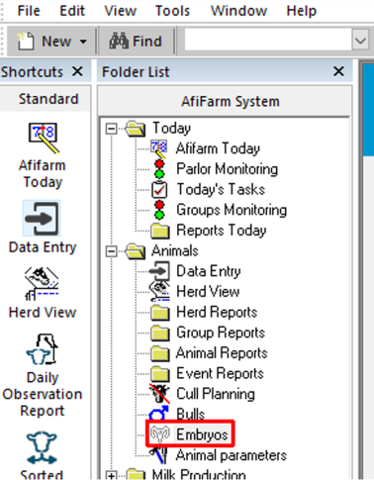
Task: Open Animal parameters in the tree
Action: [231, 455]
